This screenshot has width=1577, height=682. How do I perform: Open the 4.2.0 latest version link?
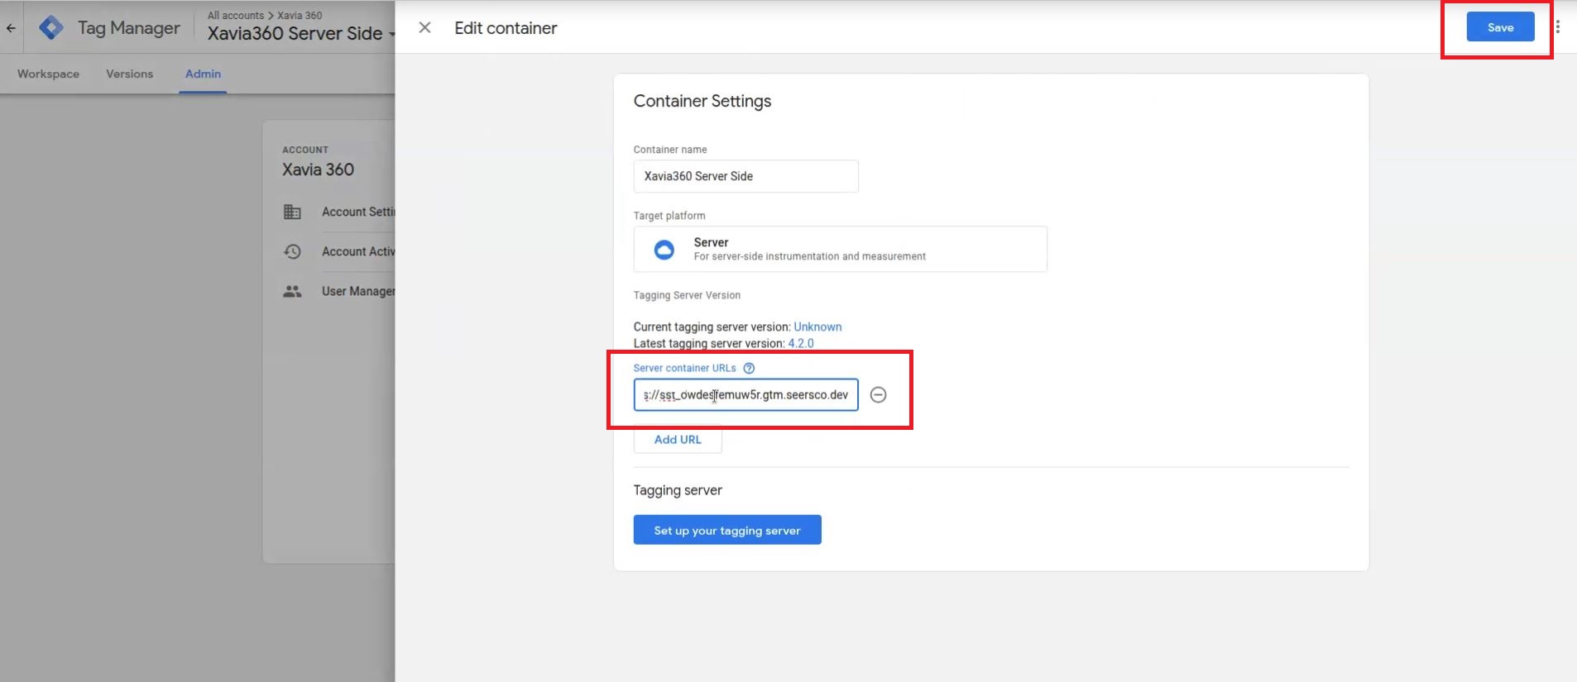[x=800, y=343]
